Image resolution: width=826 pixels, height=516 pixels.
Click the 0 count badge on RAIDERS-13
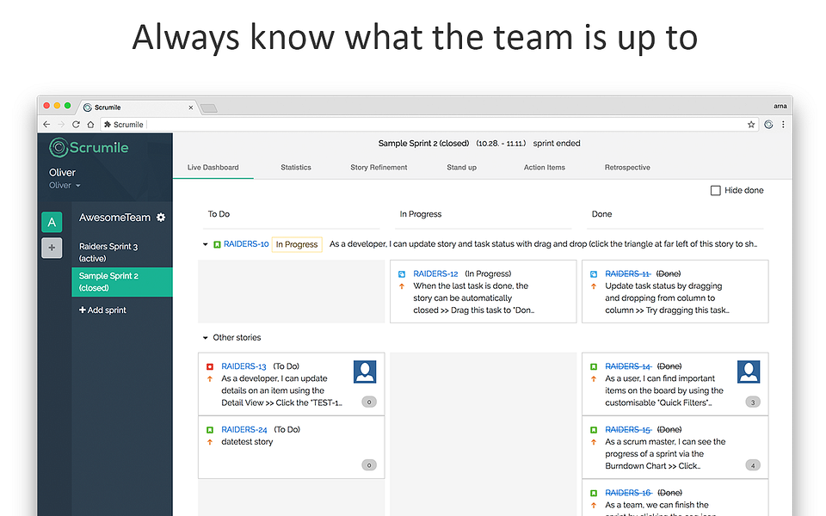coord(369,402)
